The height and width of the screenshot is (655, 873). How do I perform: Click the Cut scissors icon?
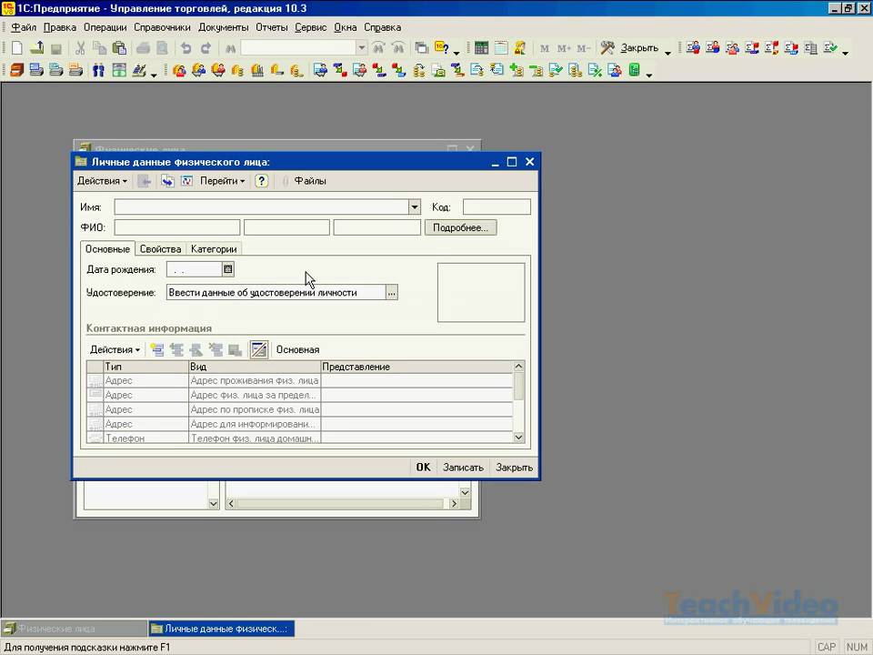(x=80, y=48)
